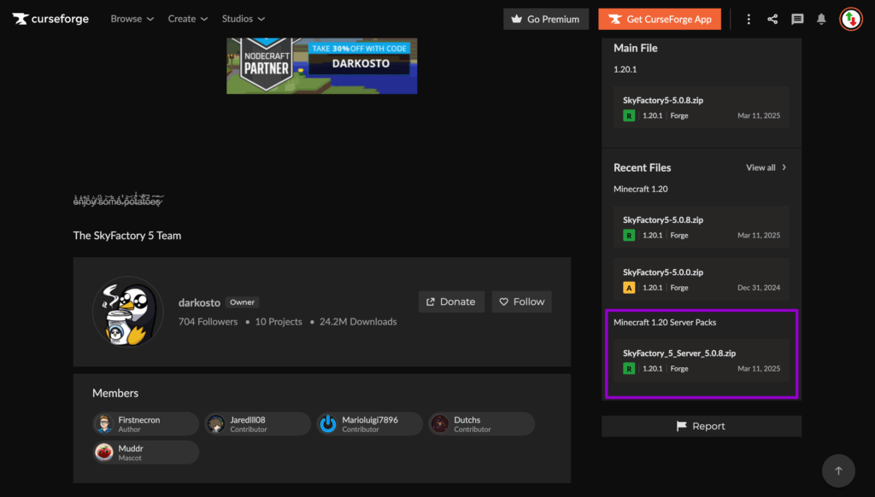Click the Go Premium button
The width and height of the screenshot is (875, 497).
tap(546, 19)
